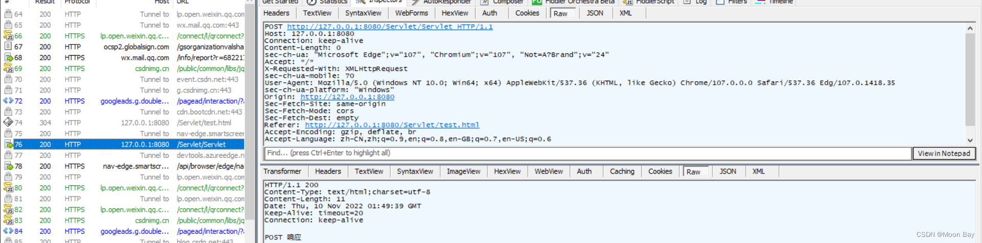Screen dimensions: 982x243
Task: Click the HTML brackets icon of session 84
Action: [x=8, y=231]
